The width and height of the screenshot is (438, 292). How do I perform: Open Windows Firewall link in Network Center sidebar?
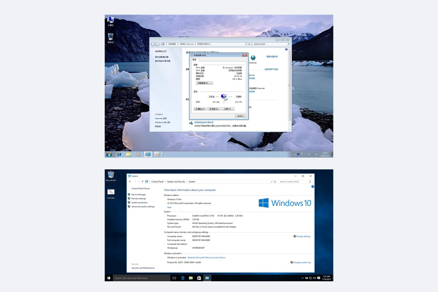coord(163,122)
